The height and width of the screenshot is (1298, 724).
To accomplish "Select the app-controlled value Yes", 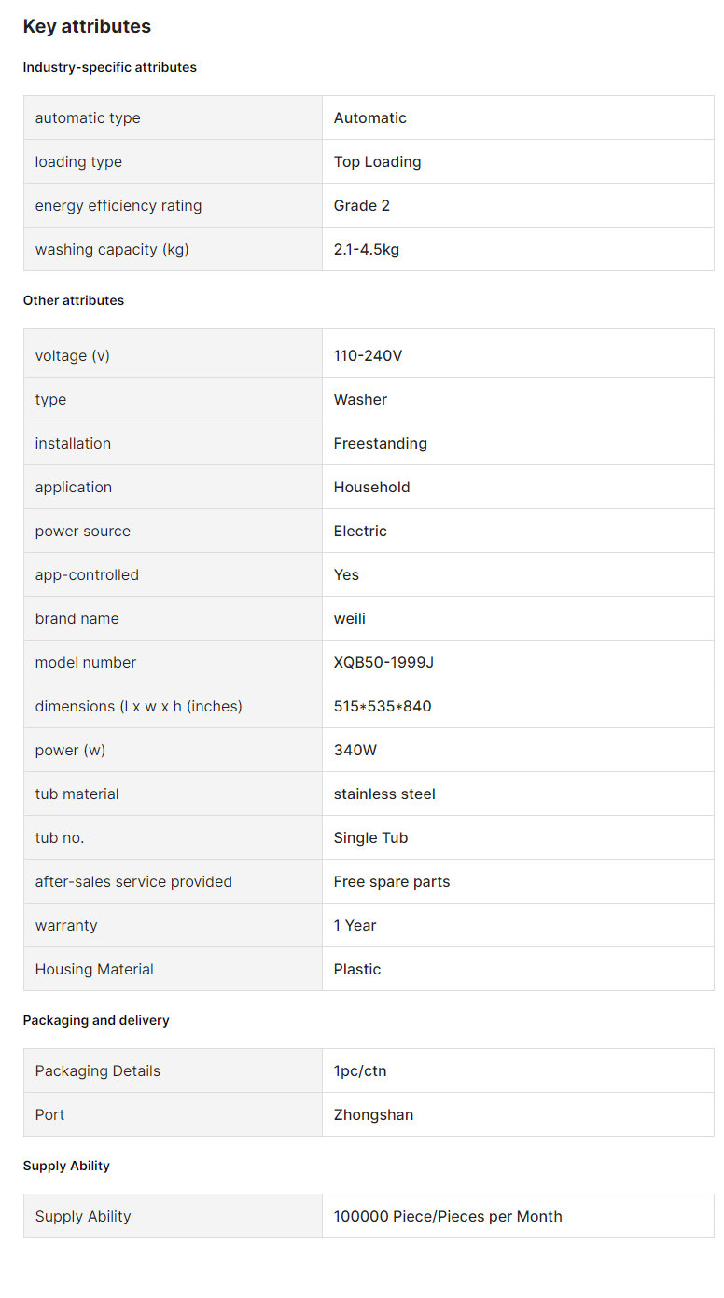I will coord(346,574).
